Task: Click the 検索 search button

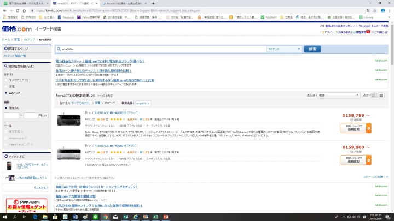Action: click(312, 49)
